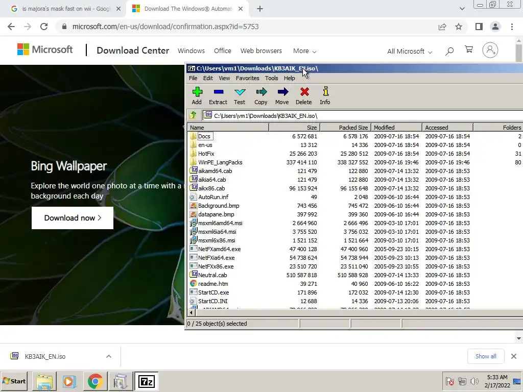Click the Chrome address bar URL
Viewport: 523px width, 392px height.
(x=165, y=27)
